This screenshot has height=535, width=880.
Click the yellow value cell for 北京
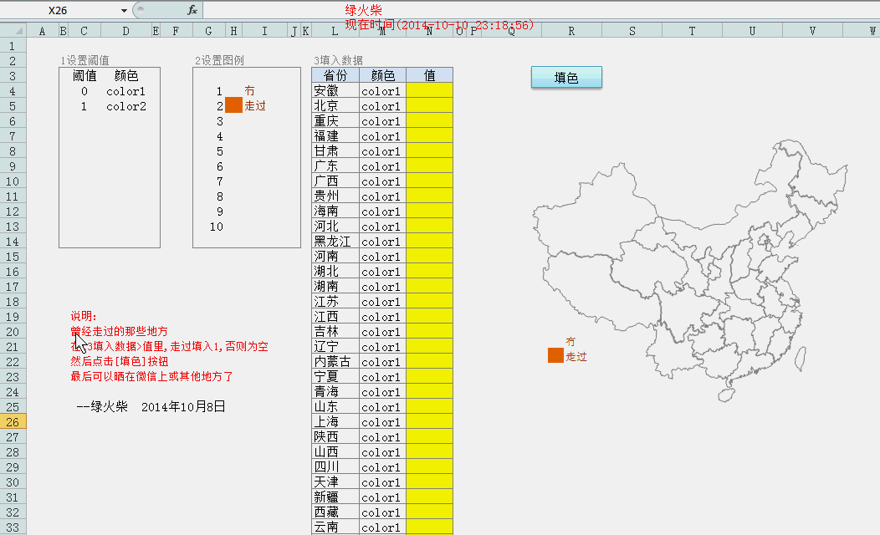(429, 105)
